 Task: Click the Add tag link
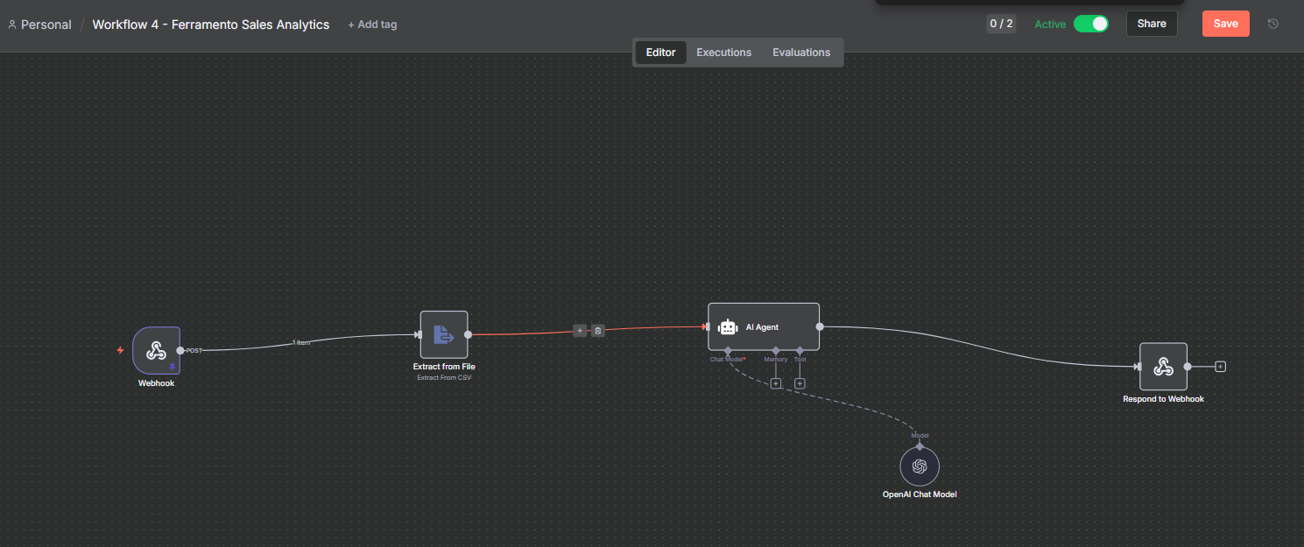[372, 25]
